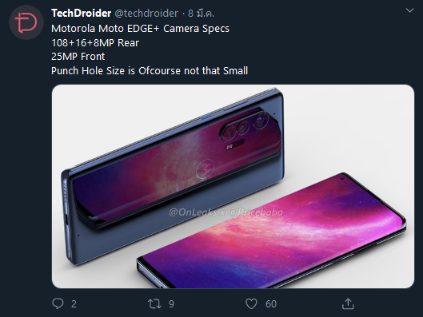Open the share tweet icon
The width and height of the screenshot is (423, 317).
pos(348,303)
